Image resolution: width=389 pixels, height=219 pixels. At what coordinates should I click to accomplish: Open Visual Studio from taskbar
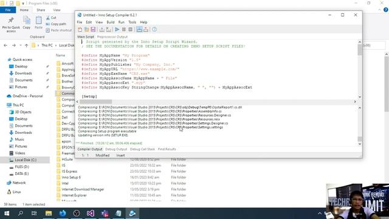(x=91, y=214)
